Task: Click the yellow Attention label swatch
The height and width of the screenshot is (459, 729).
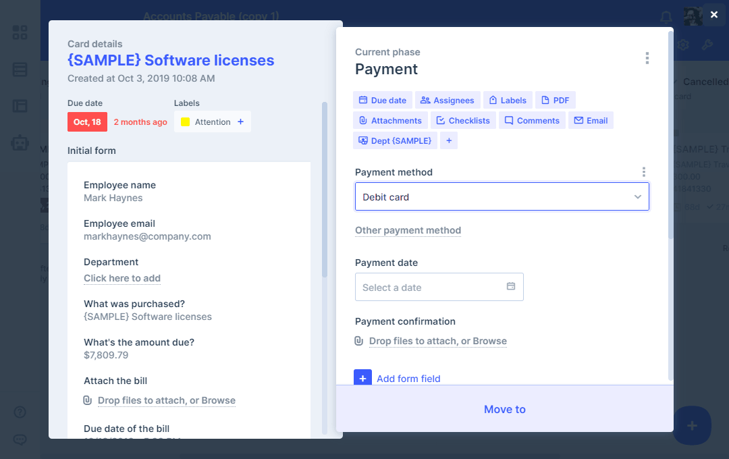Action: [185, 122]
